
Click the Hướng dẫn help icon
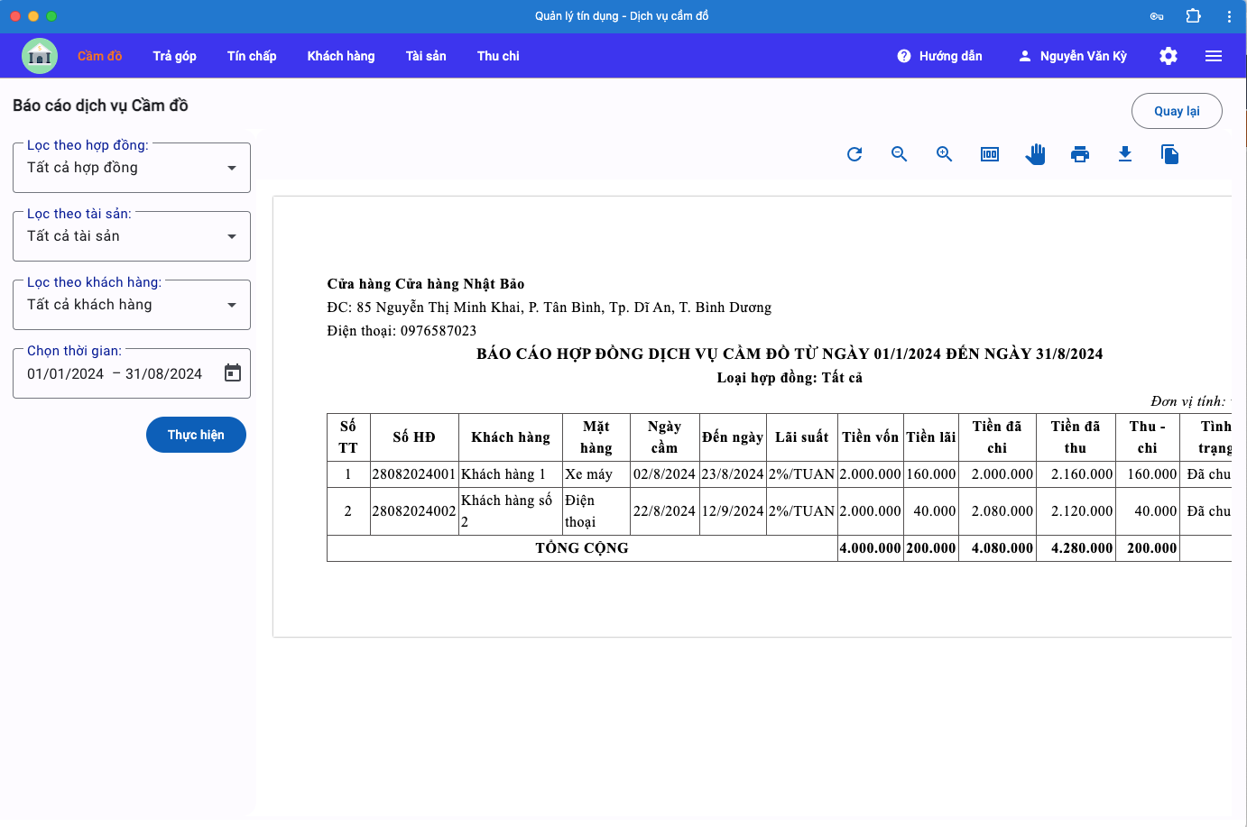click(x=904, y=56)
